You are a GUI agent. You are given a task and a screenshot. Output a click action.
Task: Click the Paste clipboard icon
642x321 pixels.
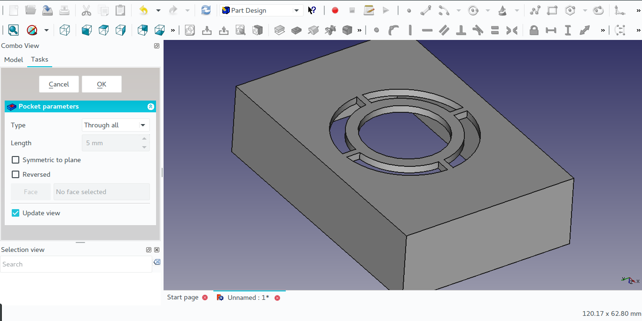(x=120, y=10)
